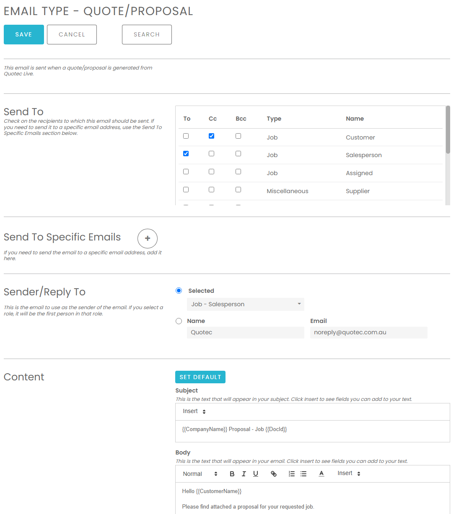Create a bulleted list in body
464x514 pixels.
point(303,474)
